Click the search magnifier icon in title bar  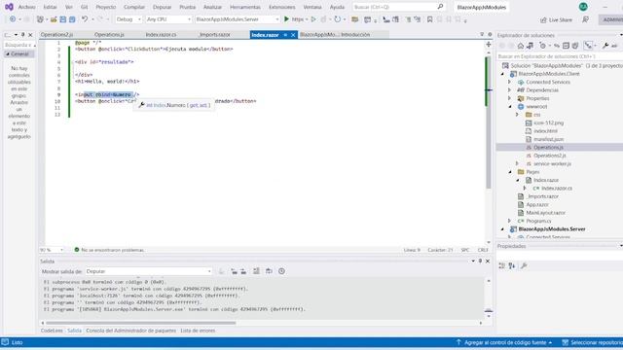tap(440, 7)
